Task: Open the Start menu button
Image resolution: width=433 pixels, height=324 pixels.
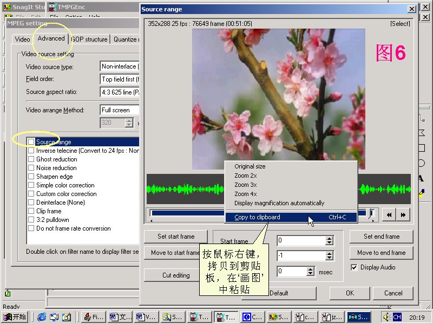Action: tap(15, 317)
